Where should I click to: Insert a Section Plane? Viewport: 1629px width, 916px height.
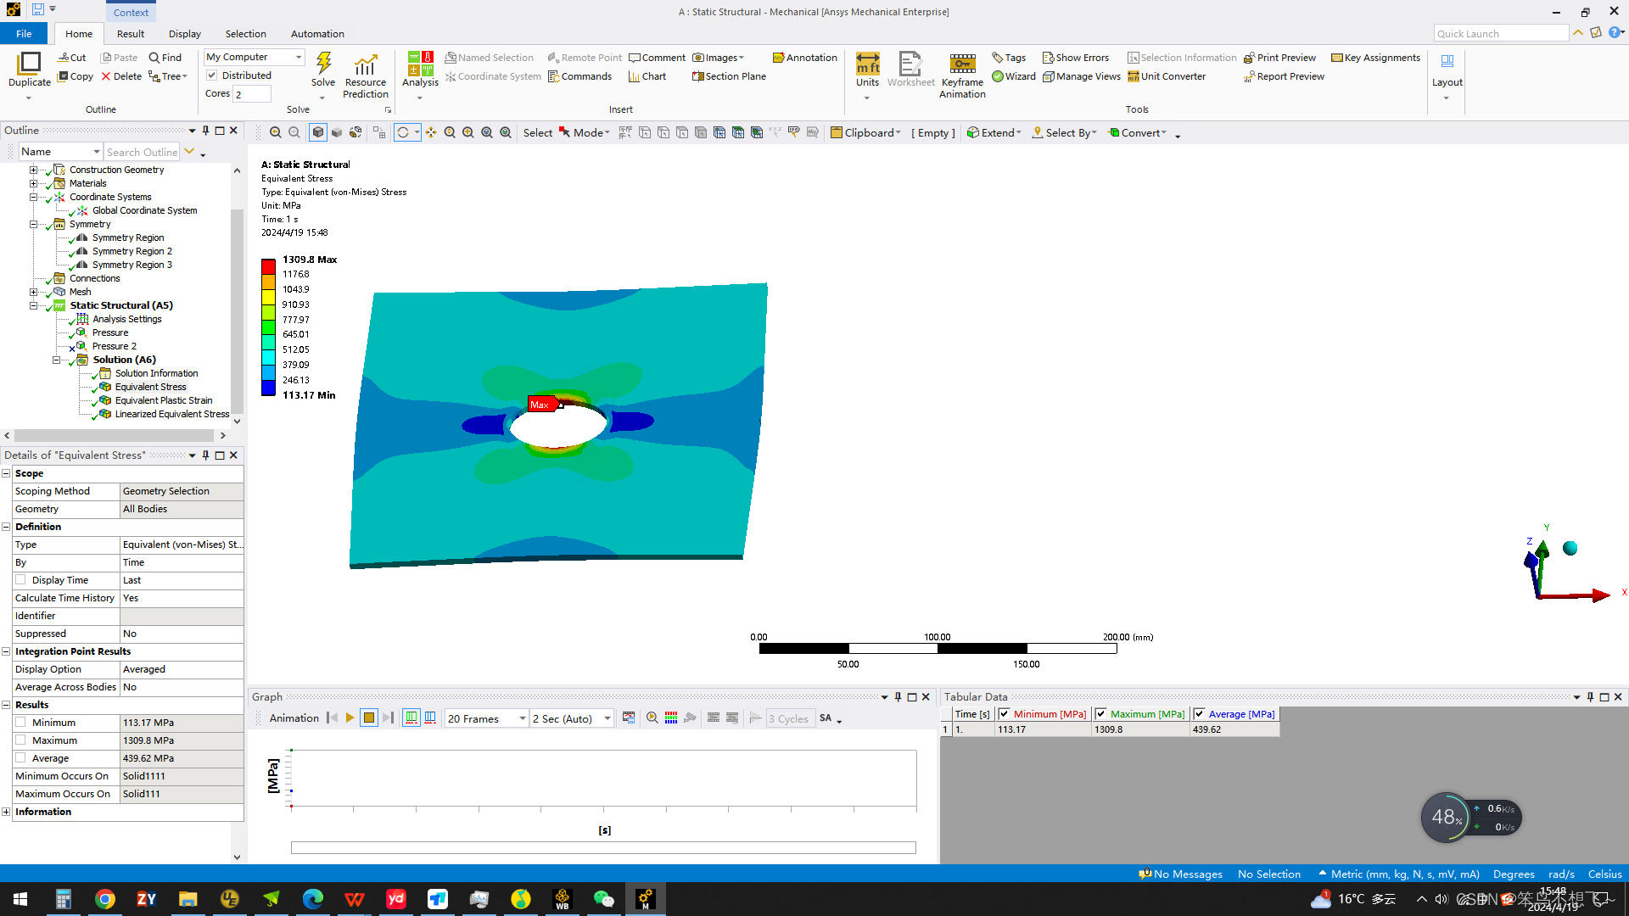[728, 76]
